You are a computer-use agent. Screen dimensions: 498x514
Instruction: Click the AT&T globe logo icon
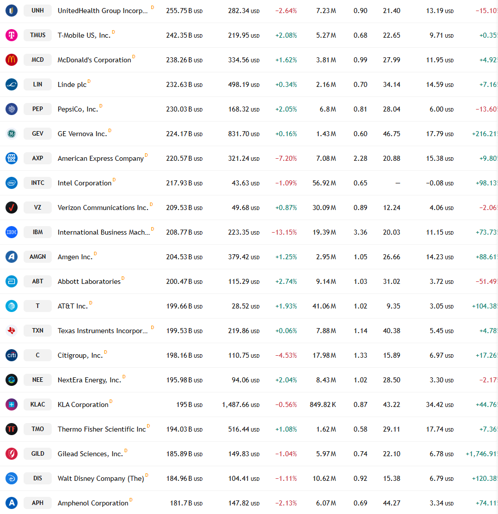12,306
